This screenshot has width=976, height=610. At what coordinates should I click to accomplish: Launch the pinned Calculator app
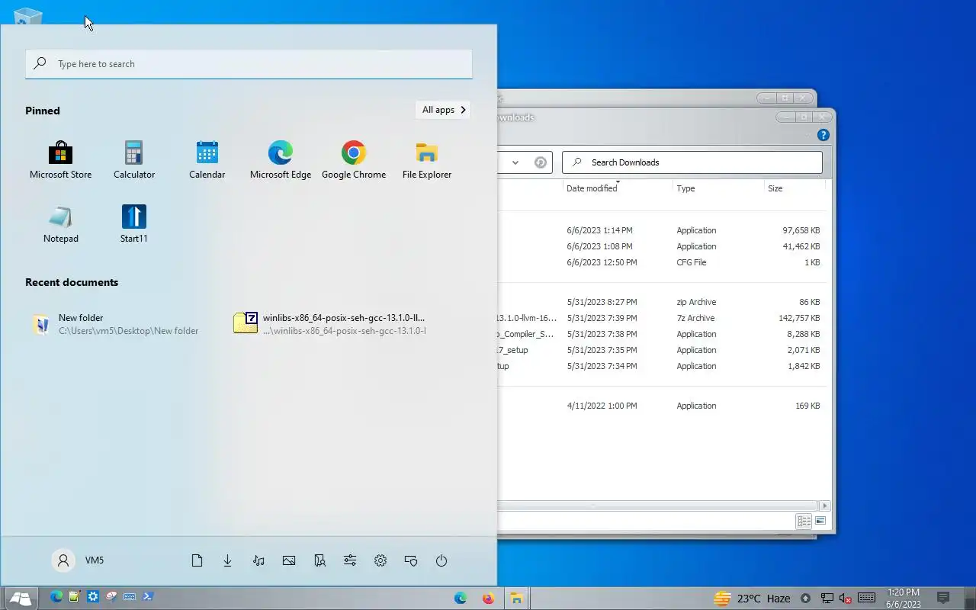134,160
